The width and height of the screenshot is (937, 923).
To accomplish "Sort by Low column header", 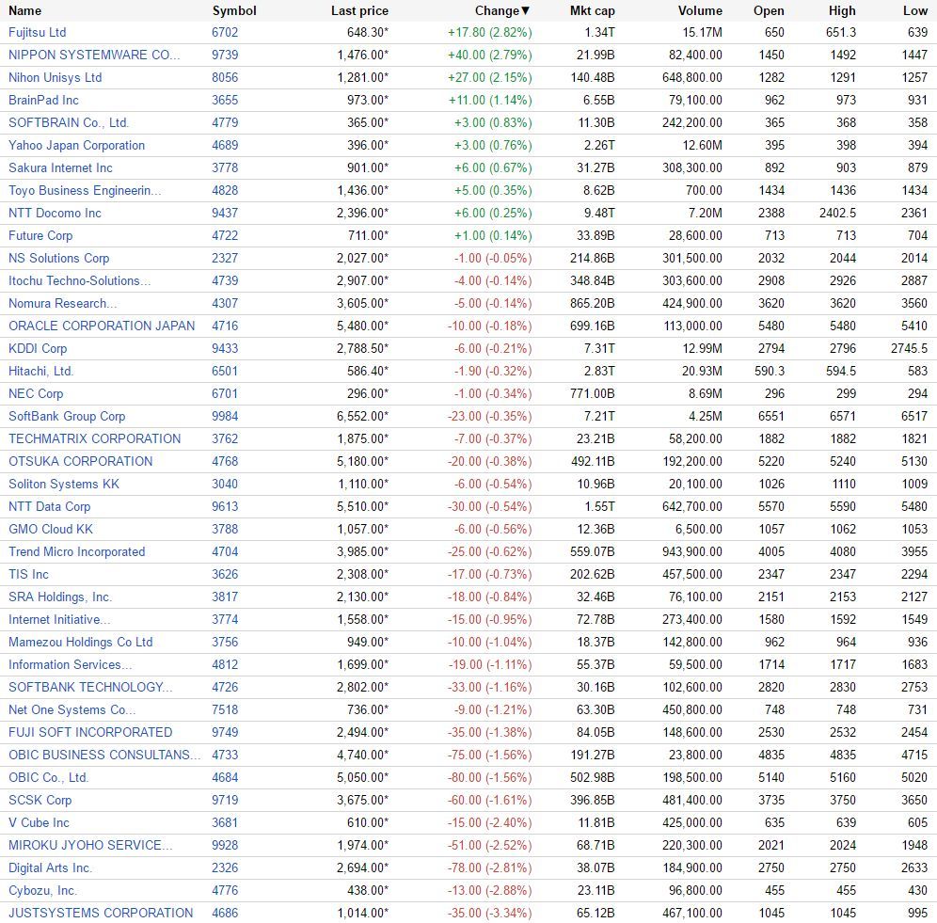I will (914, 10).
